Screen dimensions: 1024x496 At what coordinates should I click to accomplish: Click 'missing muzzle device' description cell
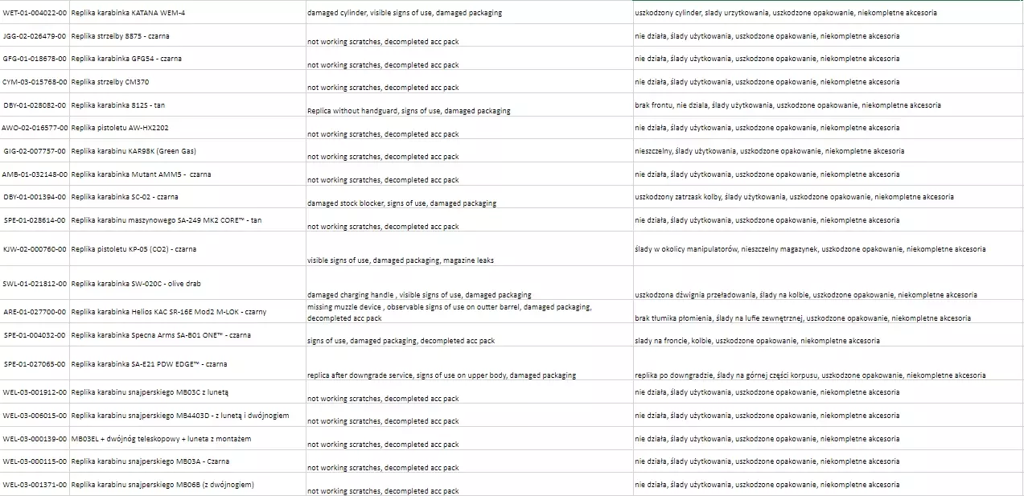tap(449, 312)
